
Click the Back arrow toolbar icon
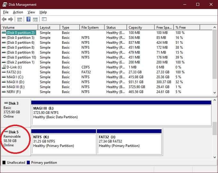[4, 20]
